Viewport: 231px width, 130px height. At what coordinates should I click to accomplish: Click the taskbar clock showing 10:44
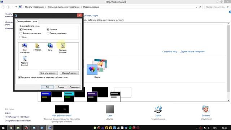[224, 128]
